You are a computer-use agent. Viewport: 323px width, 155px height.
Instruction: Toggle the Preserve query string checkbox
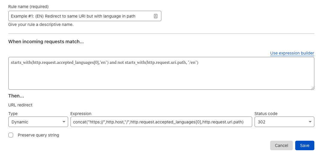(x=11, y=135)
